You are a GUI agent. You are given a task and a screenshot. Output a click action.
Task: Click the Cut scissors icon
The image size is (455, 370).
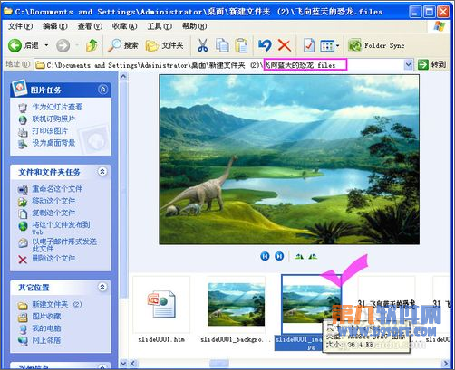[x=203, y=45]
